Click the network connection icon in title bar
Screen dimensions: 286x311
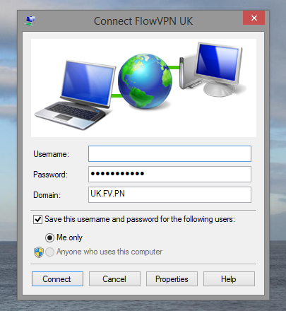coord(30,21)
